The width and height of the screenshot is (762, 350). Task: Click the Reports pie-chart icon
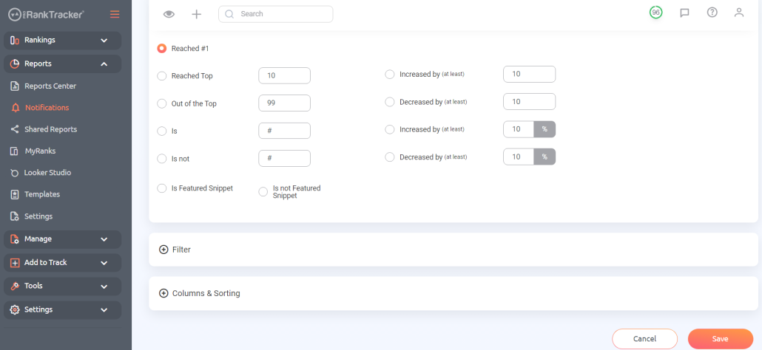[15, 64]
